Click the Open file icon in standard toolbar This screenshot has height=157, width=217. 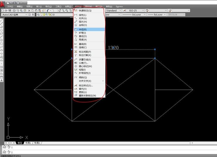(x=6, y=11)
